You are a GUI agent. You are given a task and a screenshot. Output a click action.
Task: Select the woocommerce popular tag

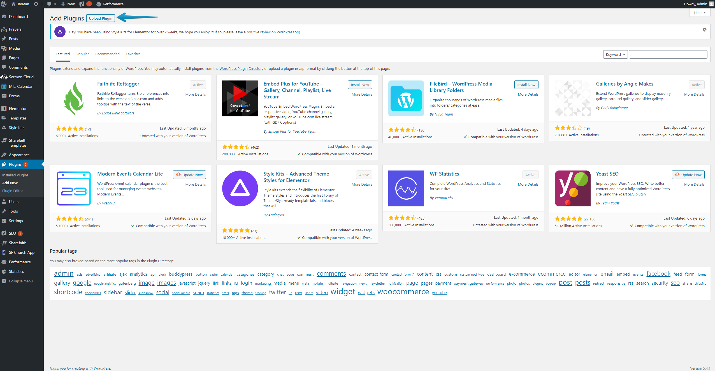point(403,292)
